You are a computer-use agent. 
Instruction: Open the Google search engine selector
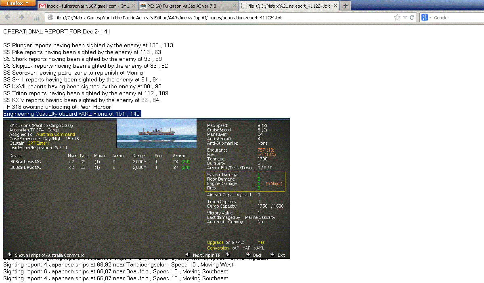click(x=427, y=18)
